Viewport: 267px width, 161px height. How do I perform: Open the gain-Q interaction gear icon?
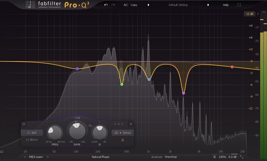[x=90, y=126]
